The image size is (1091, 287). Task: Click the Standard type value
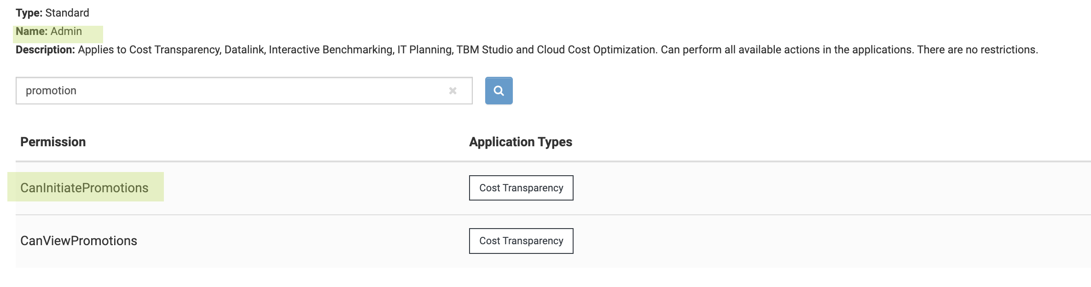[67, 13]
